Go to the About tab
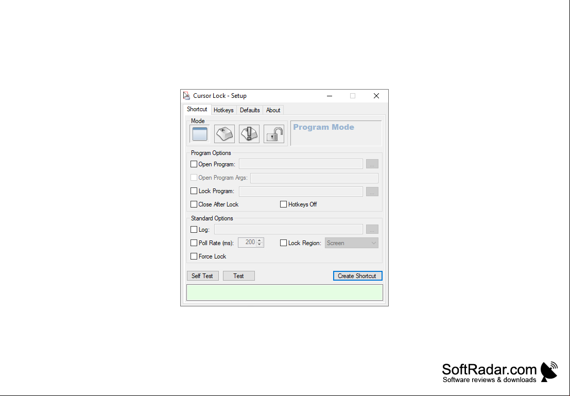570x396 pixels. pyautogui.click(x=273, y=110)
